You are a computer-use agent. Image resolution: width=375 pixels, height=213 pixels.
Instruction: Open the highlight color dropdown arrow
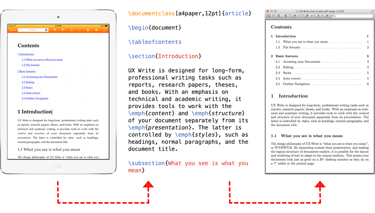312,16
